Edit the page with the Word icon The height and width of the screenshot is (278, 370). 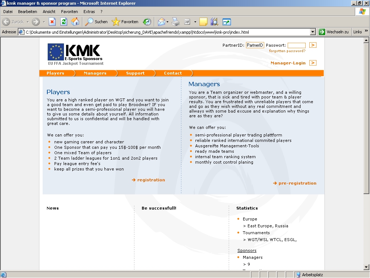[187, 22]
